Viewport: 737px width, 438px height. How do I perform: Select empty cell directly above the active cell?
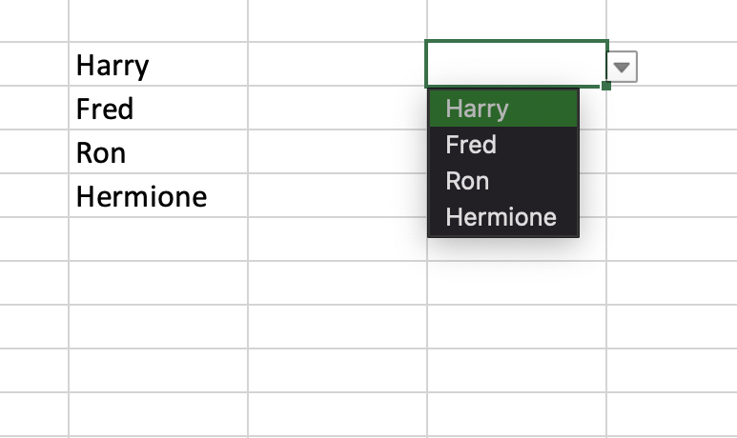coord(516,21)
